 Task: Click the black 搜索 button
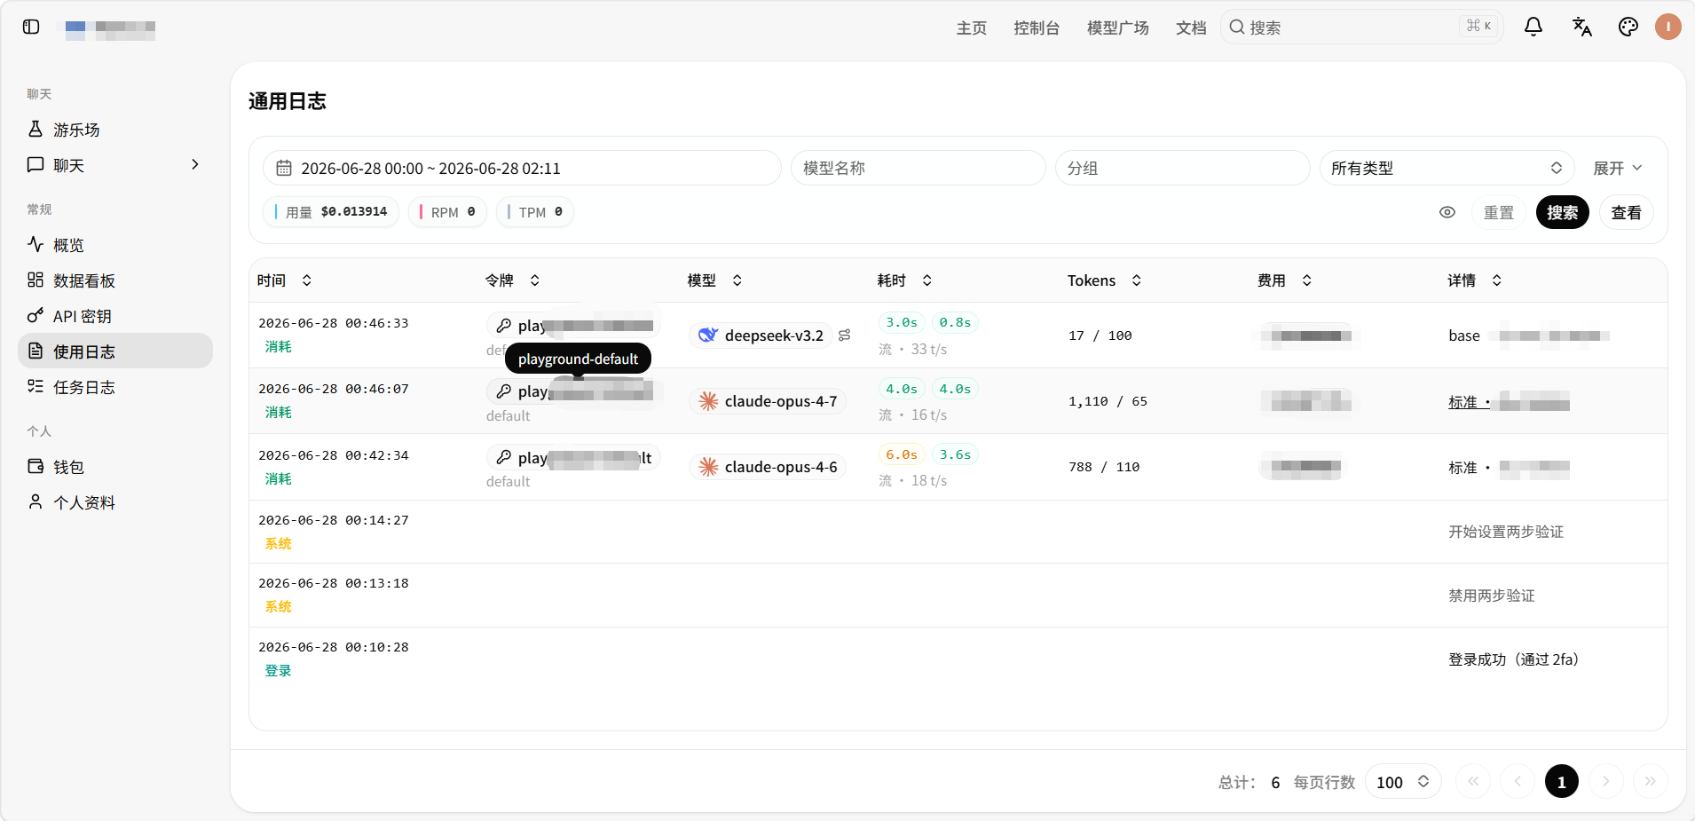pyautogui.click(x=1563, y=212)
